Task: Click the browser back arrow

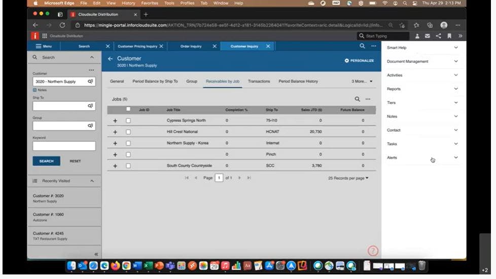Action: [36, 25]
